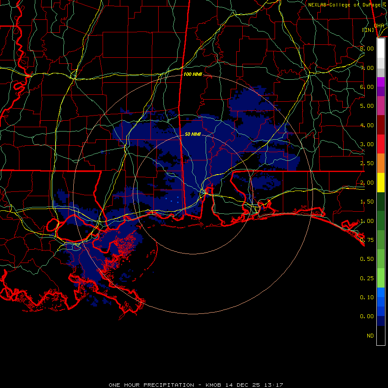This screenshot has height=388, width=388.
Task: Pick the lime green swatch beside 0.25
Action: [x=381, y=278]
